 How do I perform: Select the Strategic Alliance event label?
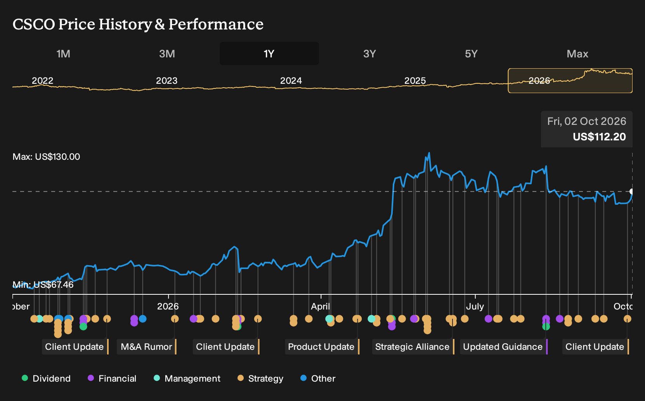click(x=413, y=347)
